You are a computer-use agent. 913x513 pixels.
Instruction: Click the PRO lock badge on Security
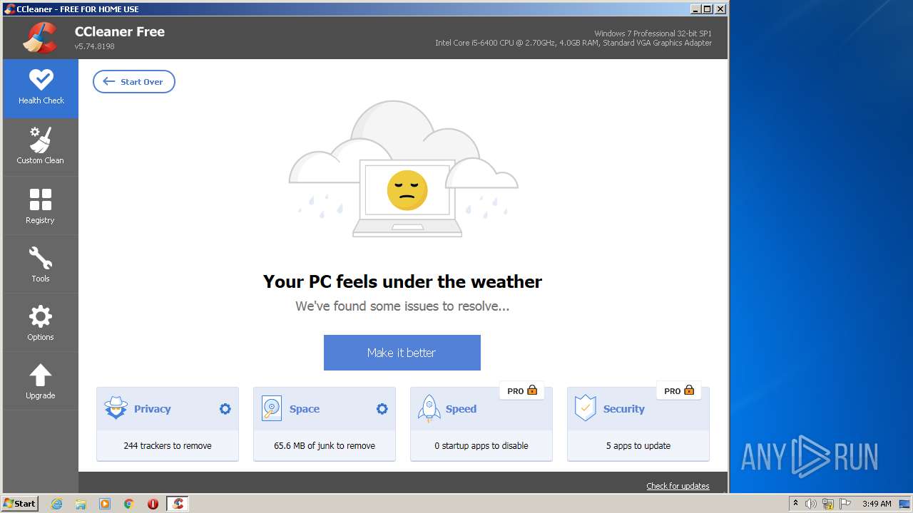[x=679, y=390]
